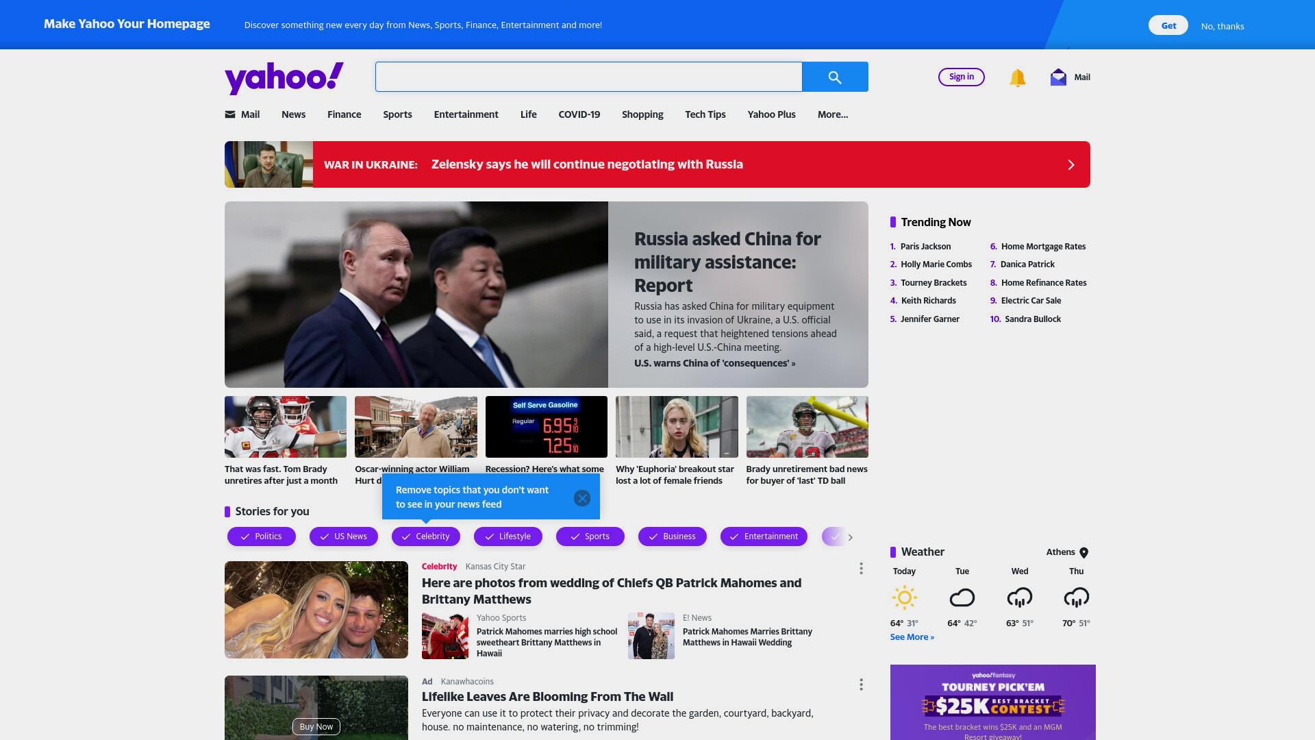The height and width of the screenshot is (740, 1315).
Task: Click Home Mortgage Rates trending topic
Action: 1043,247
